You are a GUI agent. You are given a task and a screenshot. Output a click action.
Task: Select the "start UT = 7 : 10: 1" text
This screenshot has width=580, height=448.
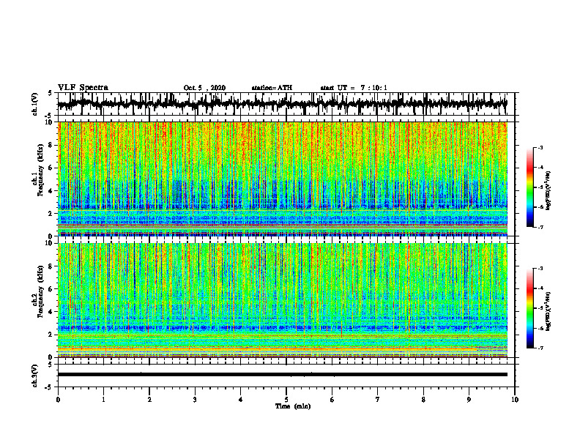pos(354,88)
